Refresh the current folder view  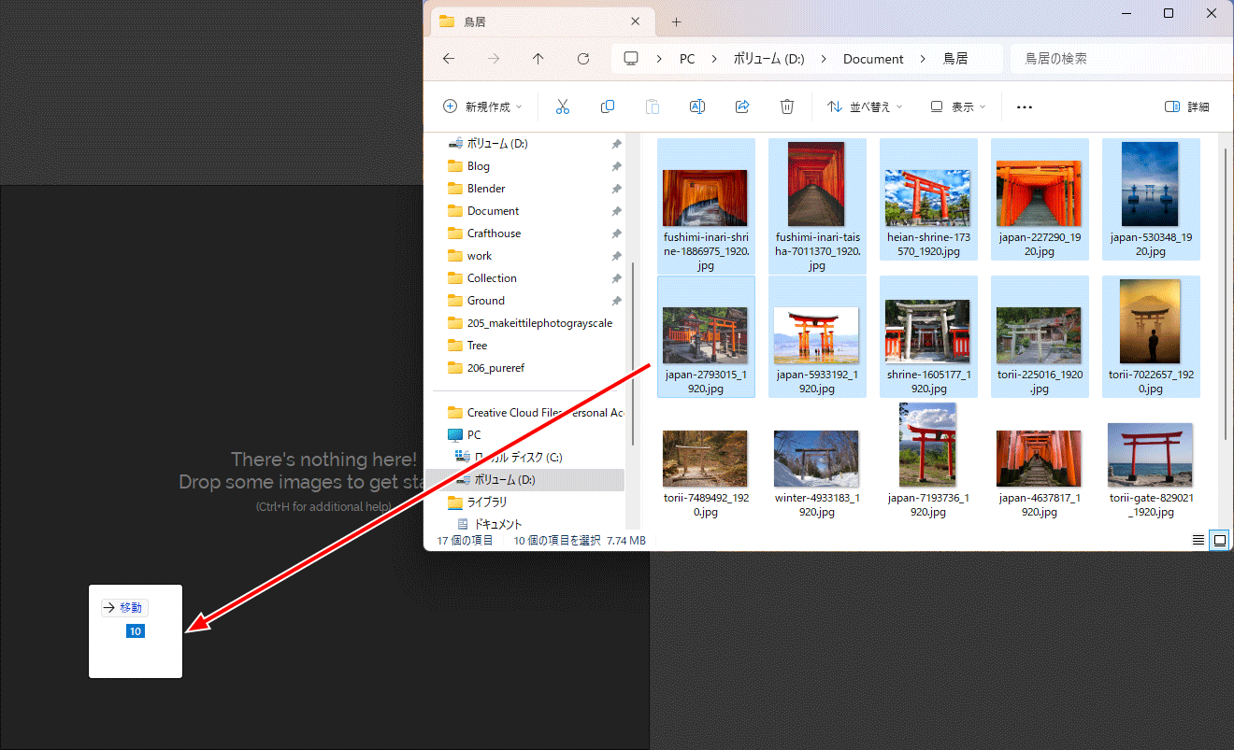(x=582, y=58)
